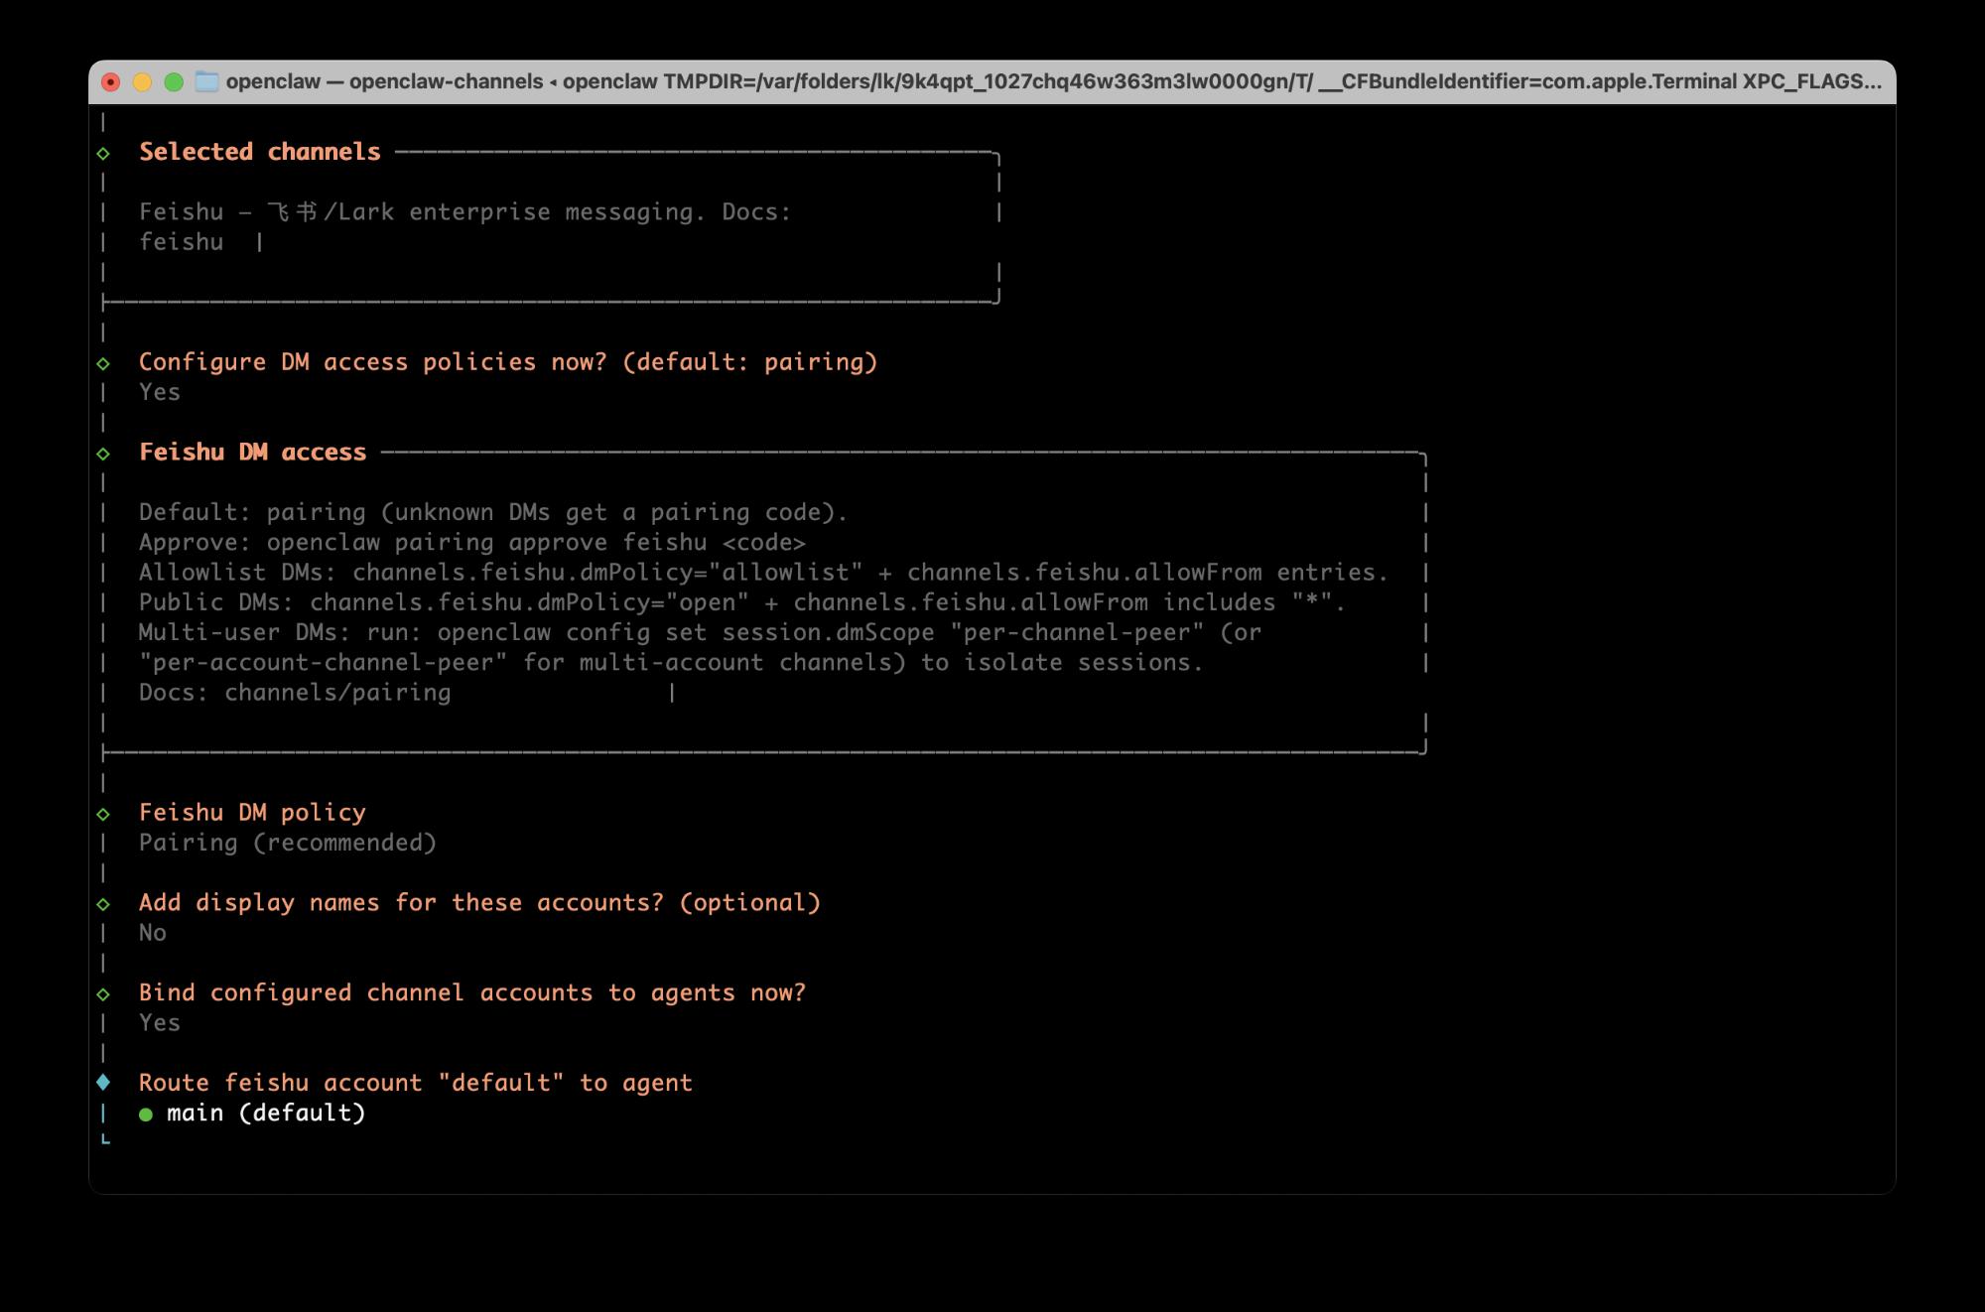Click the No answer under display names
The height and width of the screenshot is (1312, 1985).
click(x=152, y=933)
